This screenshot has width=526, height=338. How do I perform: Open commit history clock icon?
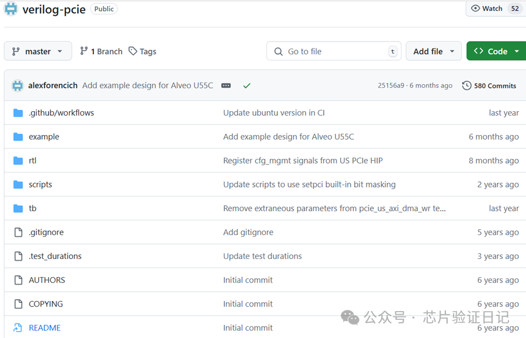pyautogui.click(x=466, y=85)
